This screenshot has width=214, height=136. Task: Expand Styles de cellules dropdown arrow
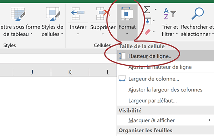pos(62,34)
